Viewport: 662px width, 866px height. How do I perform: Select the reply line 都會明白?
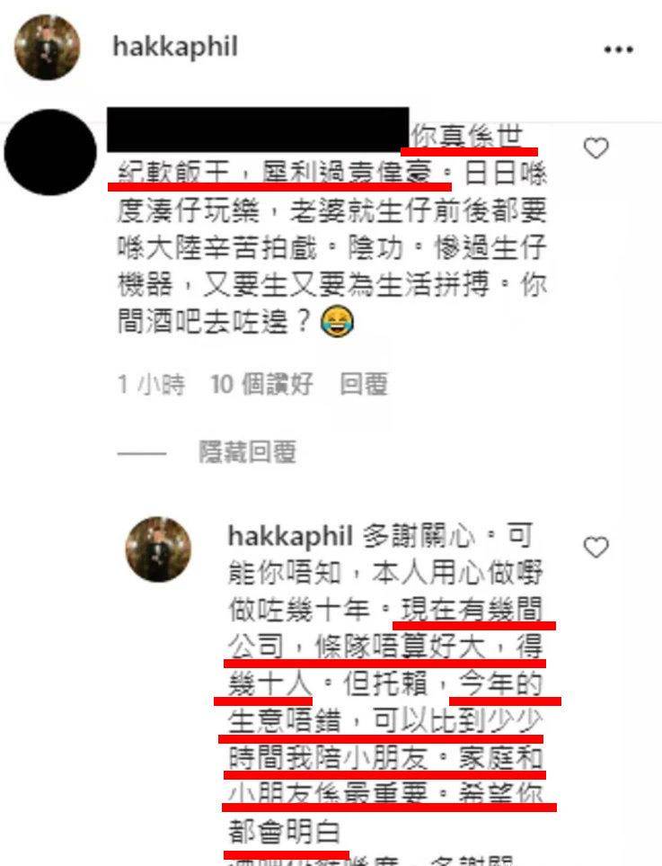(x=285, y=833)
